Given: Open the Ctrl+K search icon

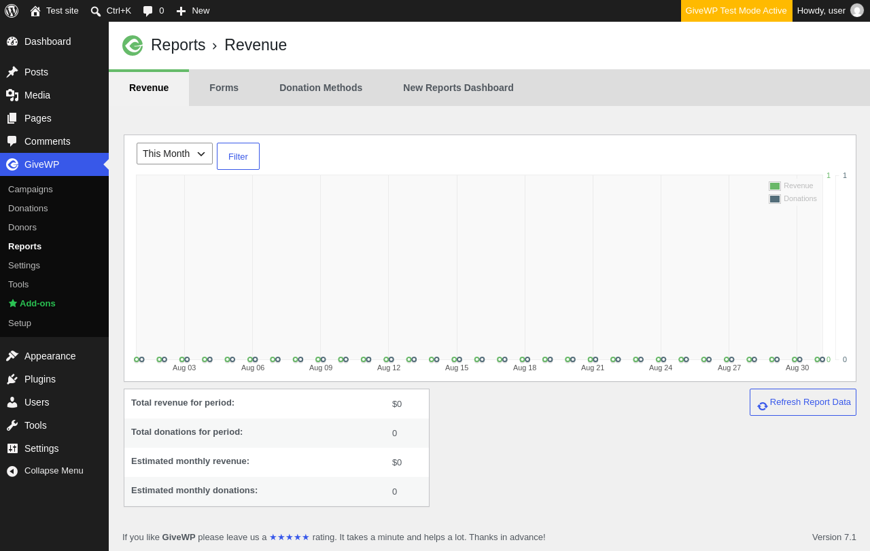Looking at the screenshot, I should 96,11.
